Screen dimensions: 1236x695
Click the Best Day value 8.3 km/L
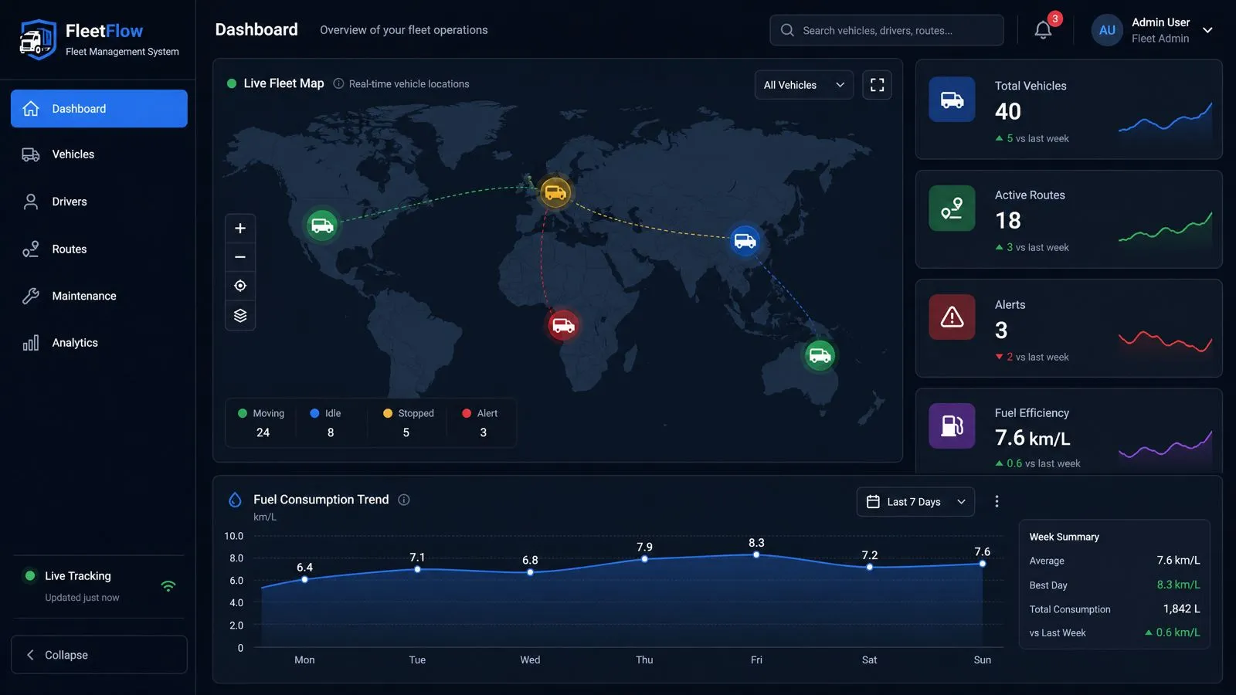pos(1178,585)
